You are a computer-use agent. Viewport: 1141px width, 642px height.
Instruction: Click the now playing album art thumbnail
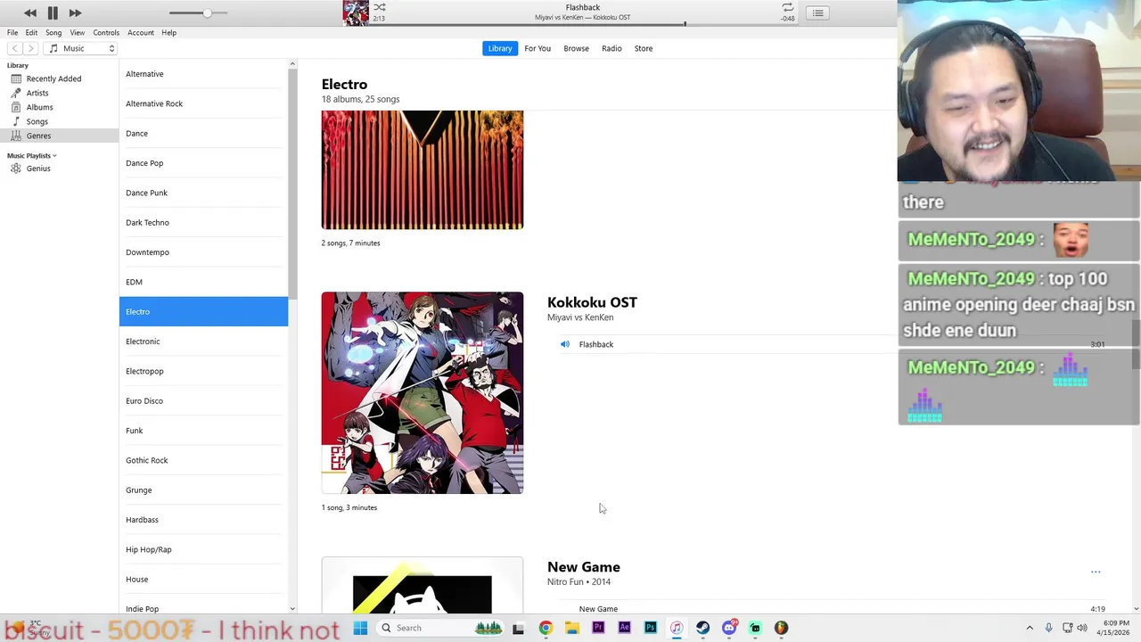[356, 13]
